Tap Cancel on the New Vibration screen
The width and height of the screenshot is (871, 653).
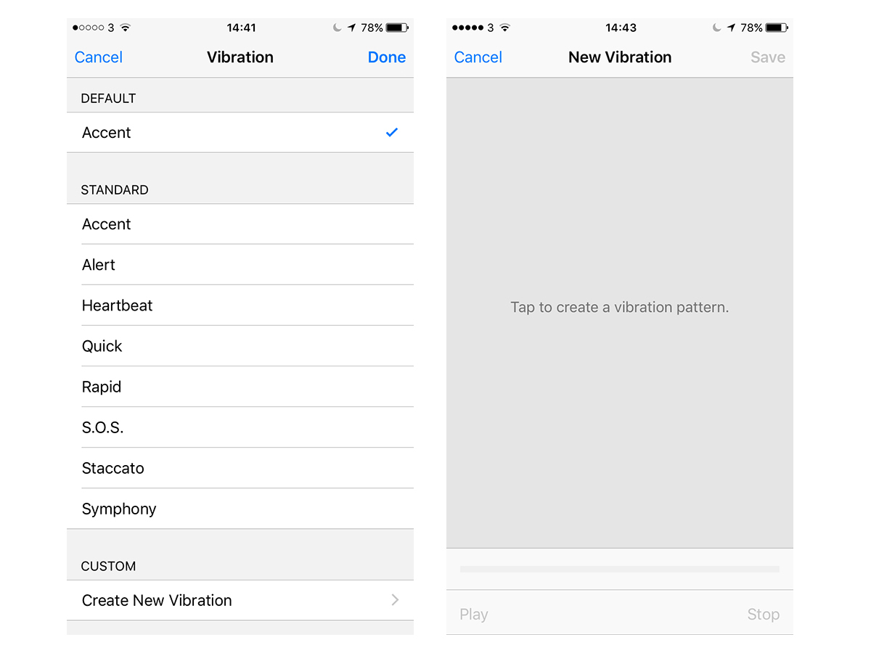[478, 57]
